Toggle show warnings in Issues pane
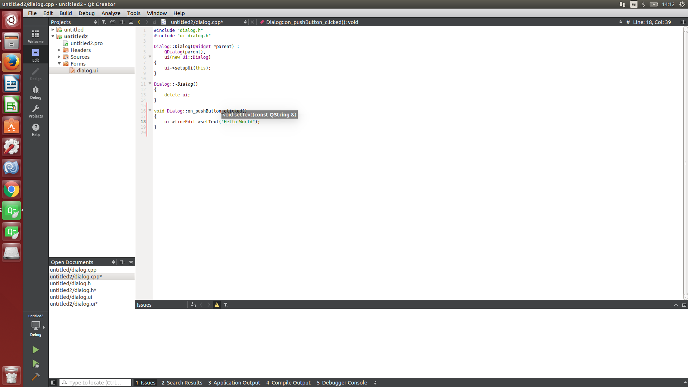The image size is (688, 387). coord(217,305)
